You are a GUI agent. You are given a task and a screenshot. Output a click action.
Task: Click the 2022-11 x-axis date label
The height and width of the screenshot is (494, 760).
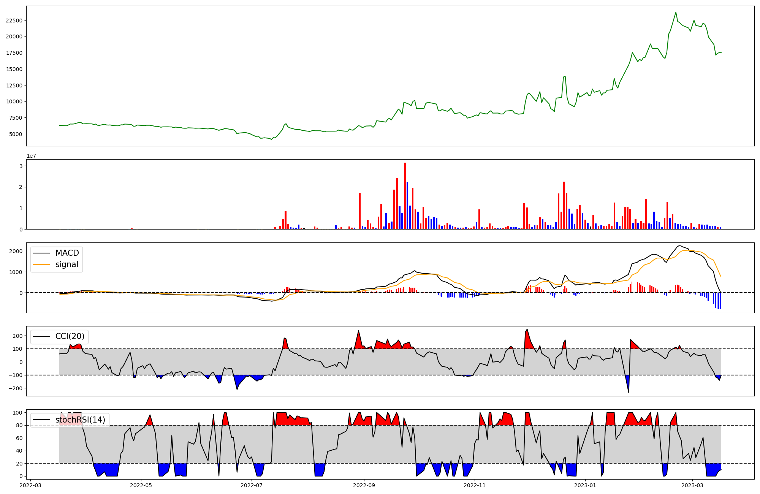475,485
